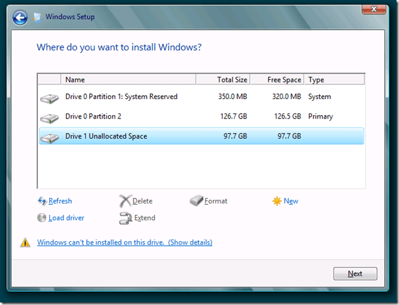399x305 pixels.
Task: Click the drive icon for System Reserved partition
Action: (x=49, y=98)
